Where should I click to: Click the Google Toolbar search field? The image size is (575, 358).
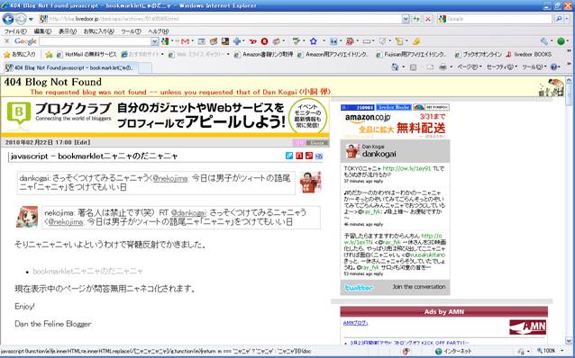tap(96, 41)
